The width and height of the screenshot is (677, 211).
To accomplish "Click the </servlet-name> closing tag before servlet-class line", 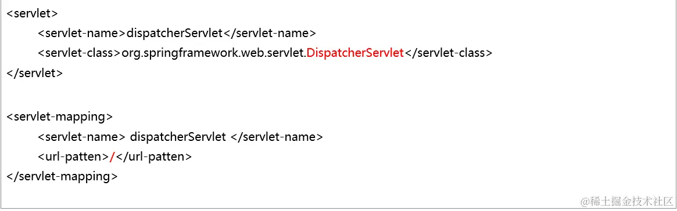I will 270,32.
